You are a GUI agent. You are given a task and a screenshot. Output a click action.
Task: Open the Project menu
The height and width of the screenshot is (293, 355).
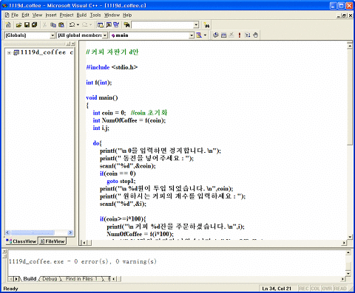tap(67, 15)
